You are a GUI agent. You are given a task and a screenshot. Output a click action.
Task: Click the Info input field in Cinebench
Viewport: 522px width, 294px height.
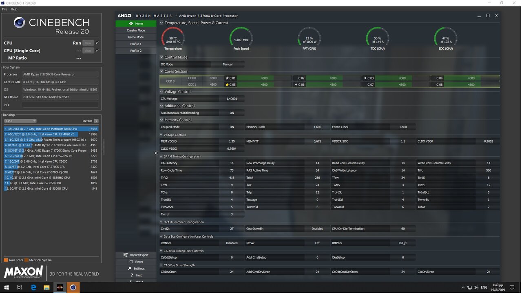coord(60,105)
